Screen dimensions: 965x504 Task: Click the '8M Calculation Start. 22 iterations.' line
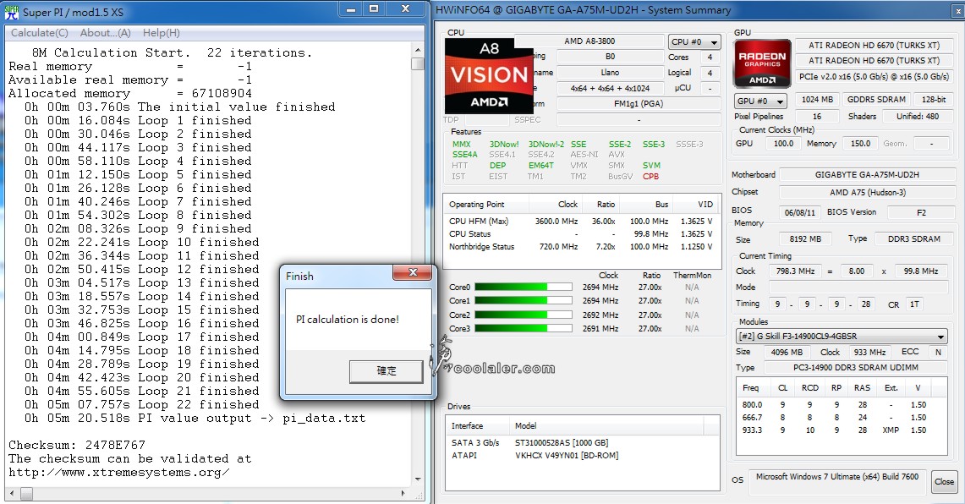coord(172,53)
